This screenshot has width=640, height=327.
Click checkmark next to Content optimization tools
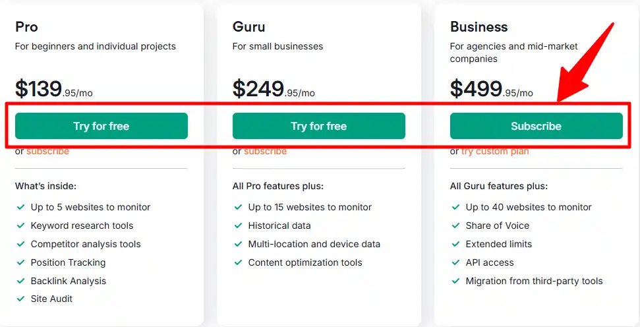click(x=237, y=262)
